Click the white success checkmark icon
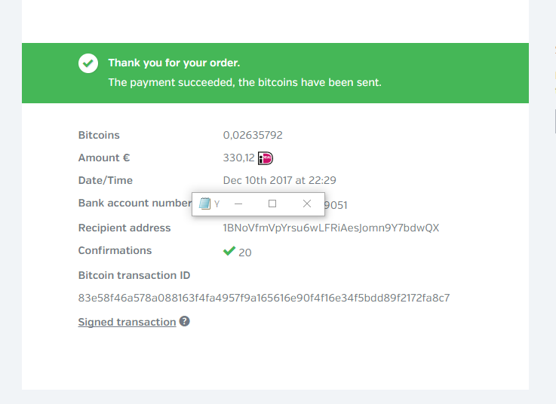 tap(88, 63)
